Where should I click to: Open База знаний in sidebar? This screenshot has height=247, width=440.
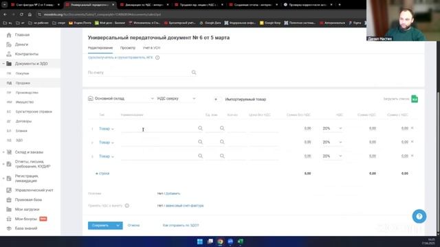(26, 228)
